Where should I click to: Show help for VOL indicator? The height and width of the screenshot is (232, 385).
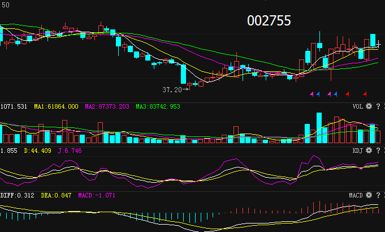coord(378,106)
